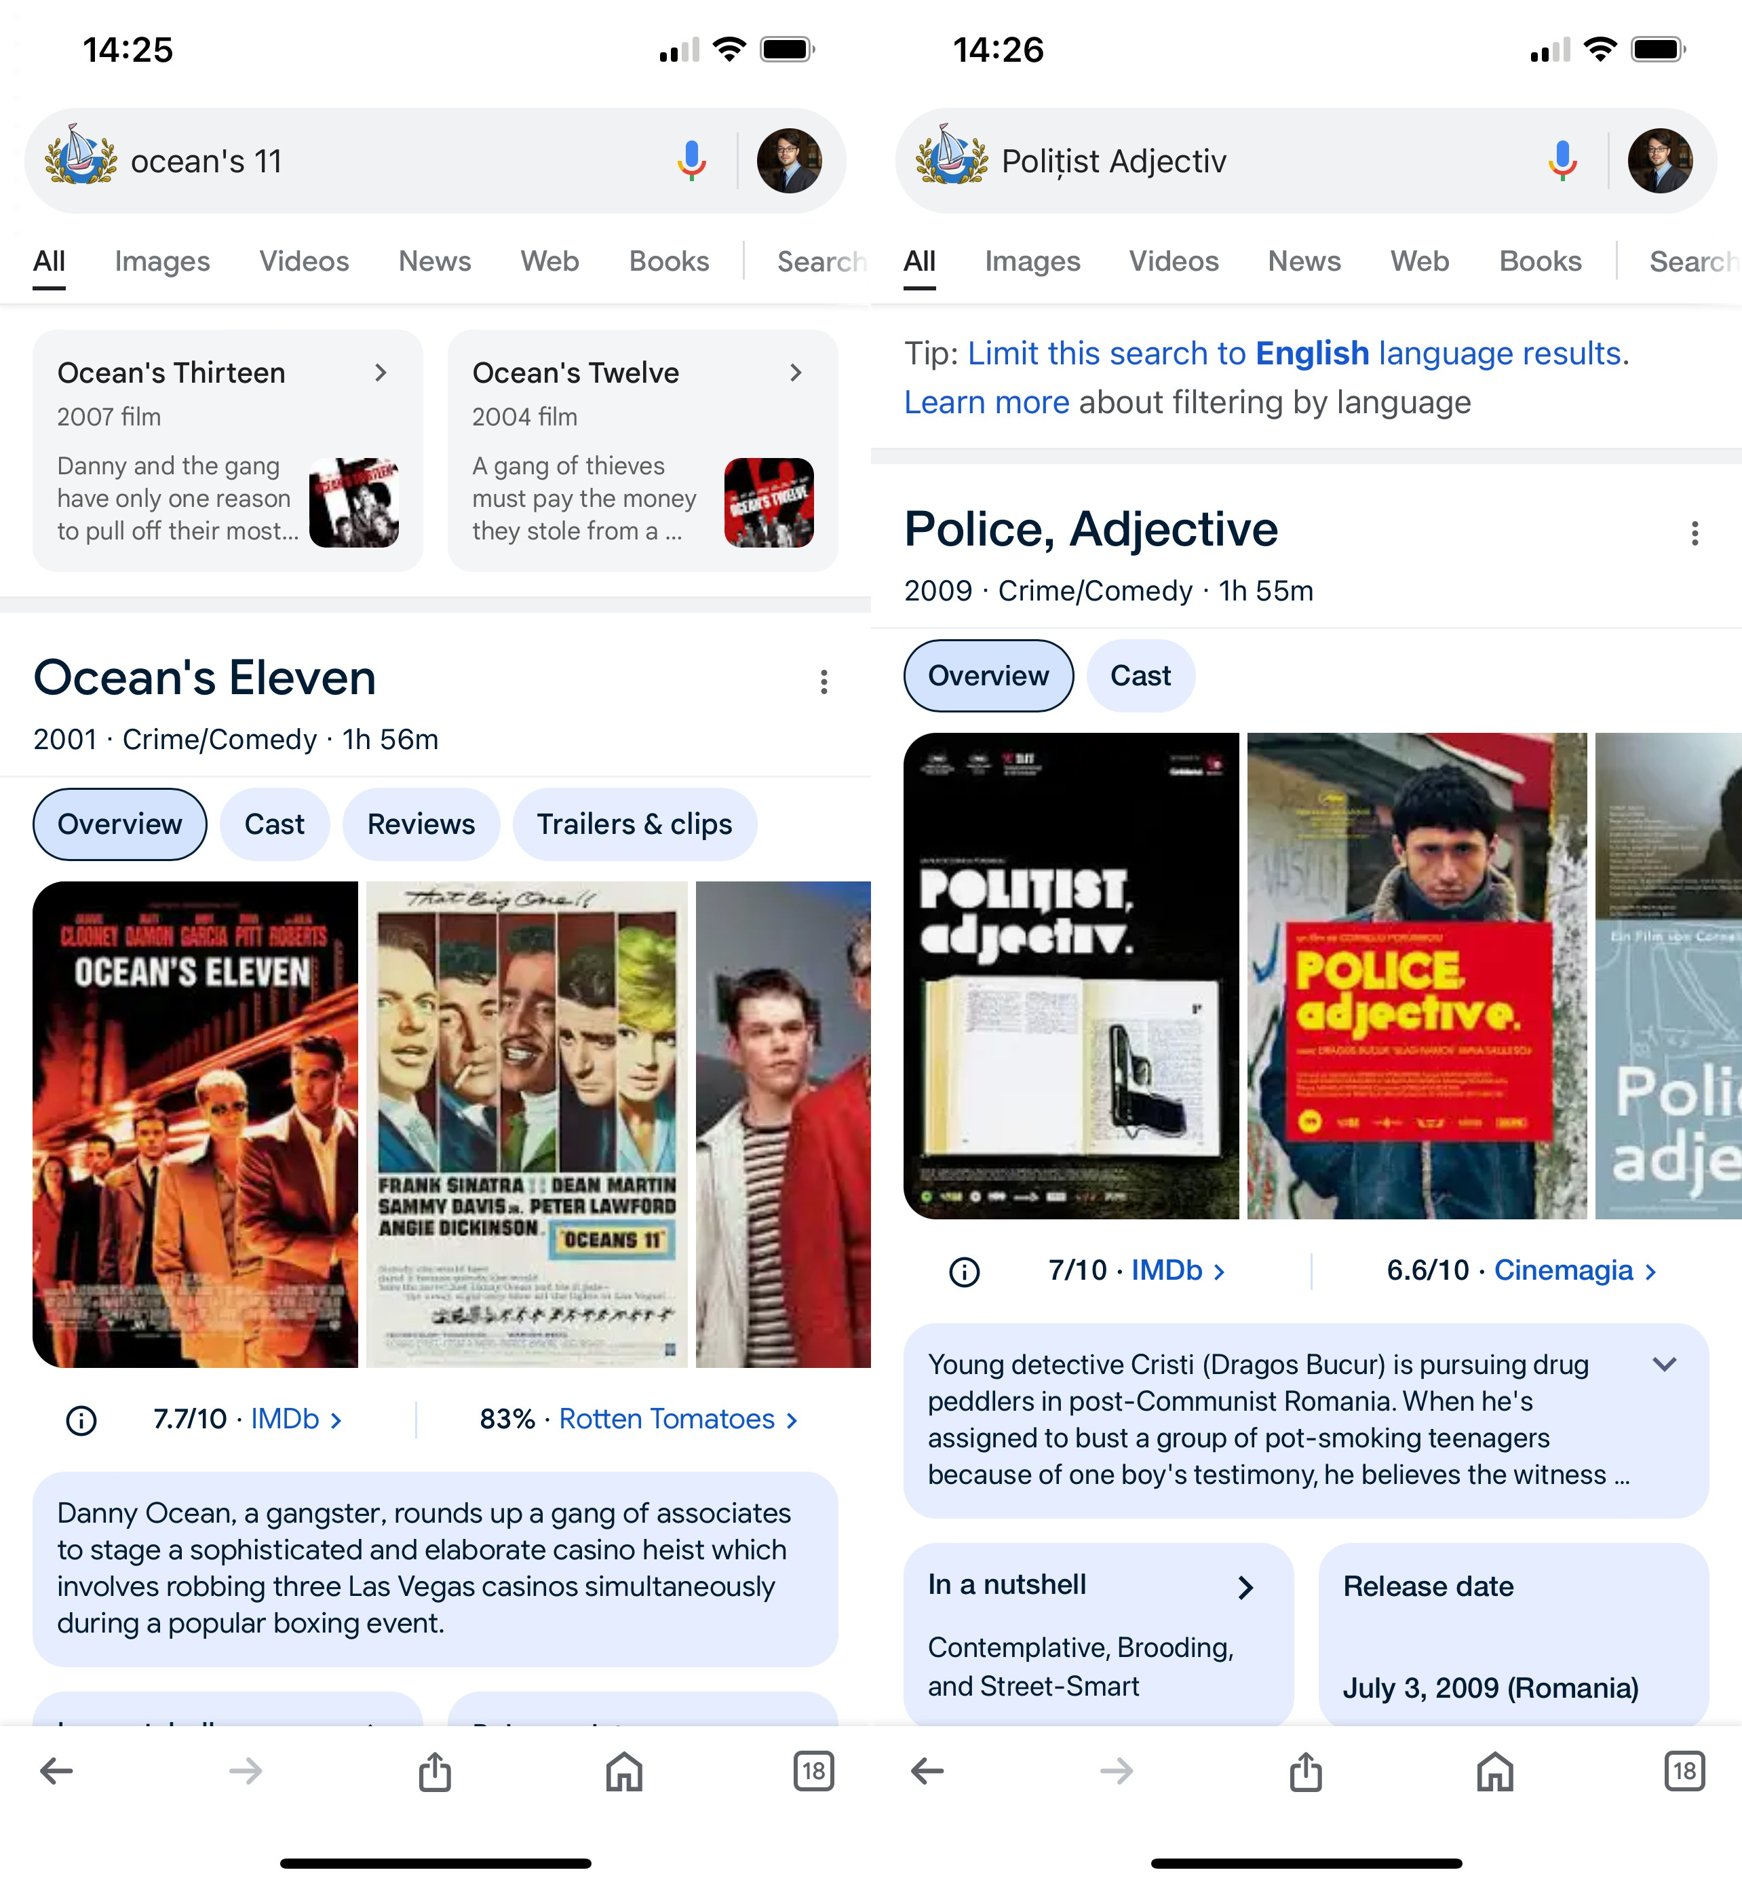Tap info icon next to 7/10 IMDb

pyautogui.click(x=965, y=1272)
